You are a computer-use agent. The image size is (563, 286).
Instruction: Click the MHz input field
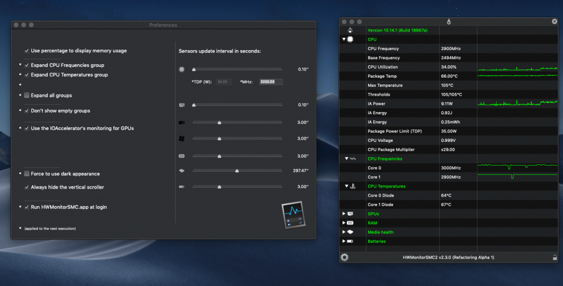[x=271, y=82]
